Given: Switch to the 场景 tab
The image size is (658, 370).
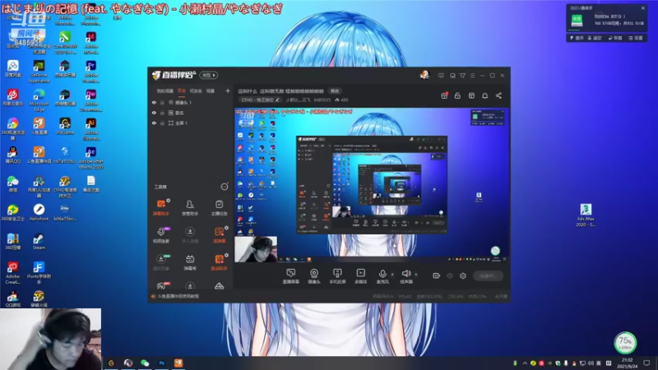Looking at the screenshot, I should [211, 90].
